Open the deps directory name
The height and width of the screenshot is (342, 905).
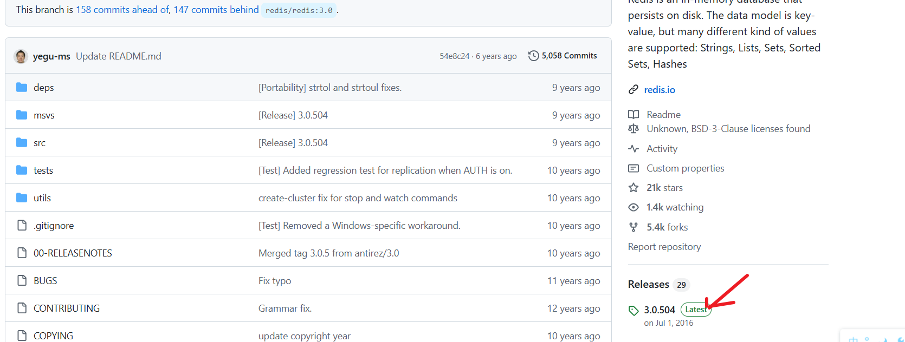43,88
